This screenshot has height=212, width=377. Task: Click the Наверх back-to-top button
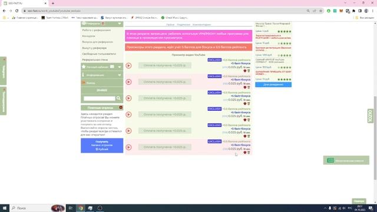click(359, 201)
